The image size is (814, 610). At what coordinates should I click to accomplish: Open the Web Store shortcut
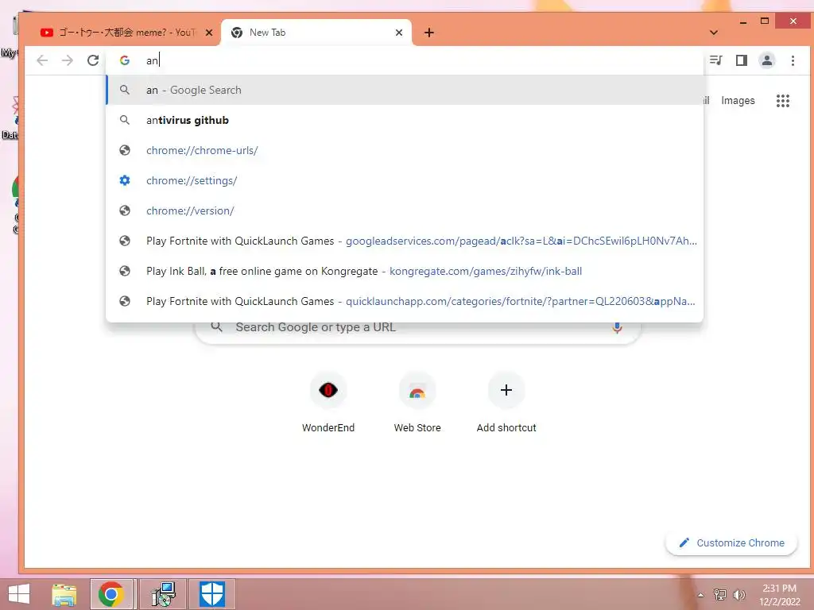point(417,403)
